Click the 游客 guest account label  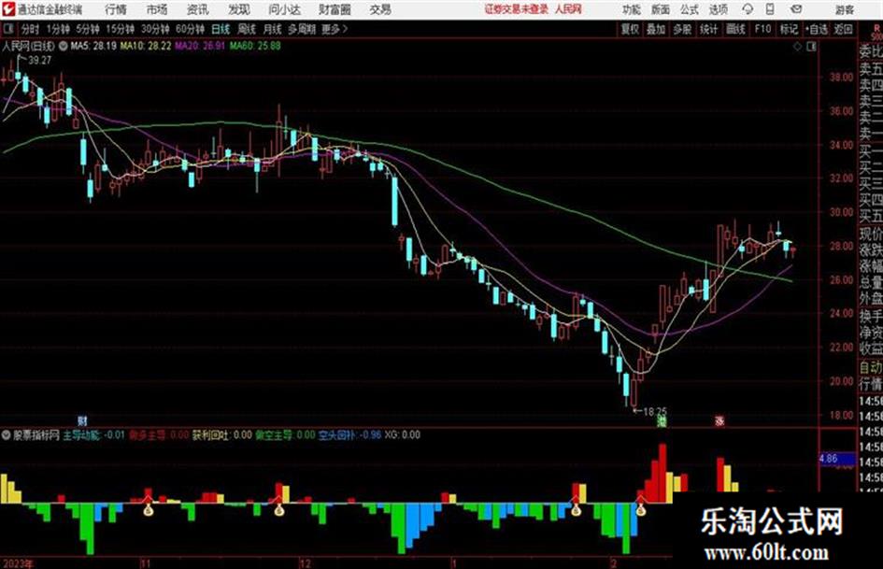pyautogui.click(x=845, y=9)
